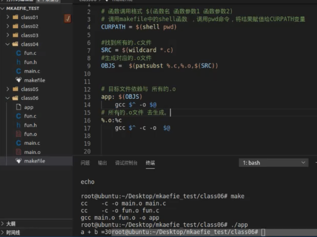317x237 pixels.
Task: Click the h icon of class04 fun.h
Action: click(x=18, y=62)
